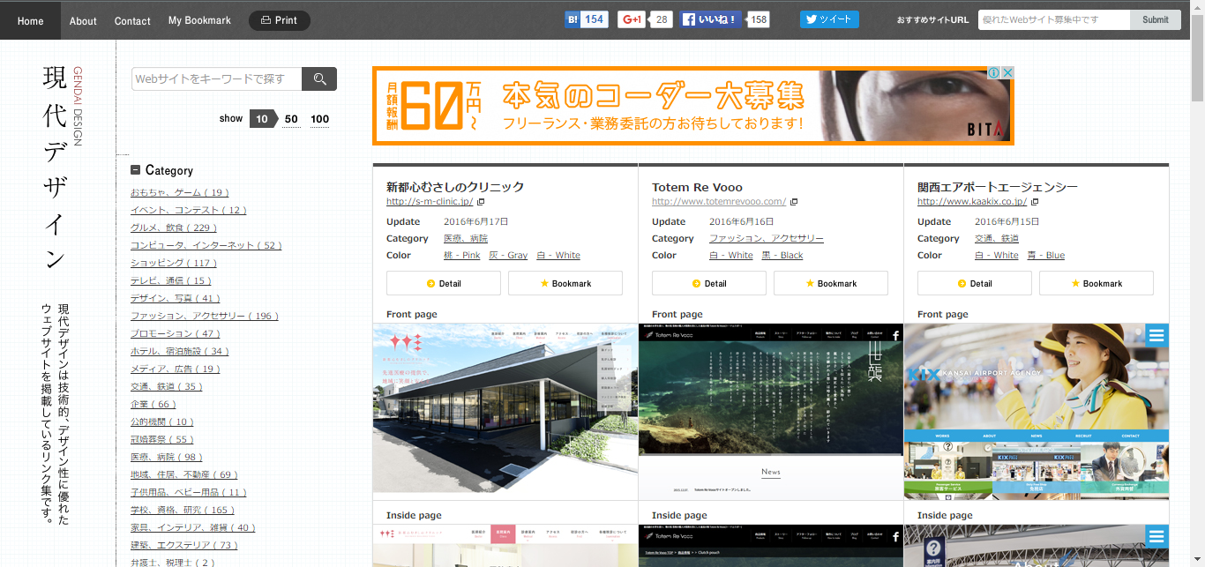Open the Kansai Airport Agency front page thumbnail

click(x=1036, y=411)
